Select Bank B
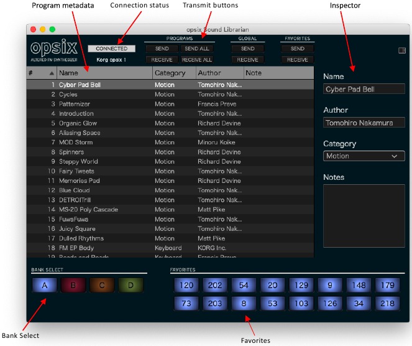 73,285
